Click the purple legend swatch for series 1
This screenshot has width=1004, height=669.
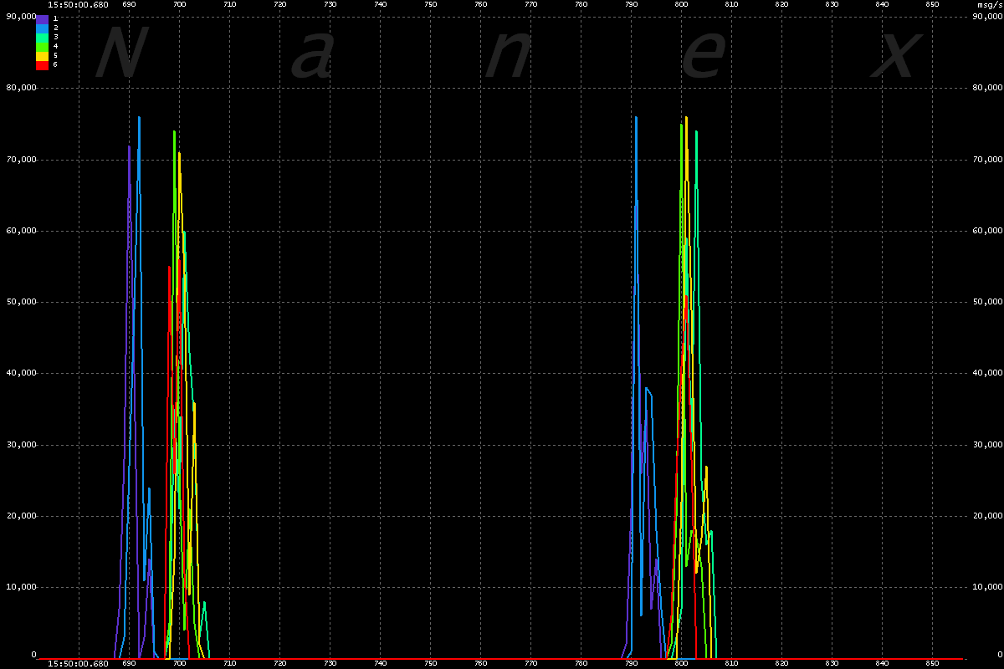pyautogui.click(x=42, y=18)
